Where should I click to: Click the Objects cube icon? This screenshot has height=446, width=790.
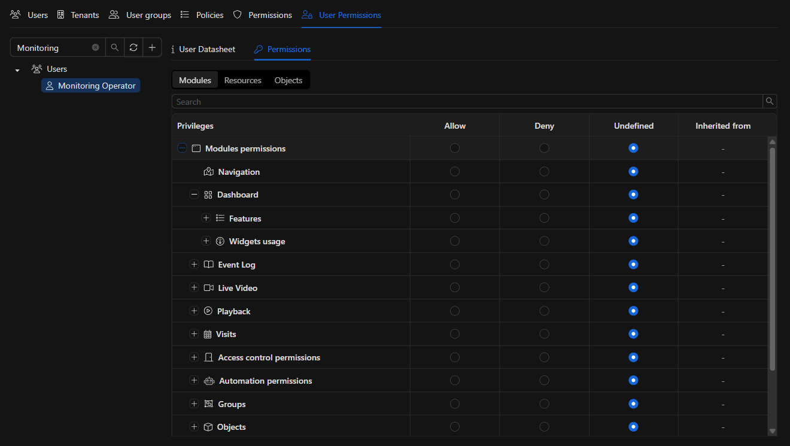click(208, 427)
